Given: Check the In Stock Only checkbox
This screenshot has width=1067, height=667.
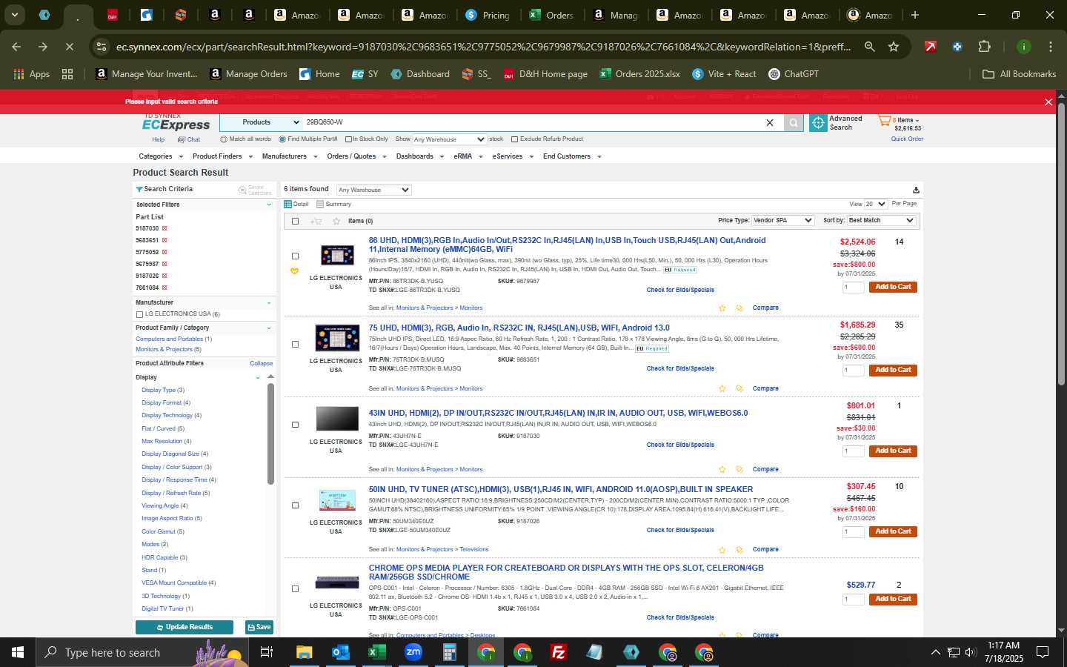Looking at the screenshot, I should coord(348,139).
